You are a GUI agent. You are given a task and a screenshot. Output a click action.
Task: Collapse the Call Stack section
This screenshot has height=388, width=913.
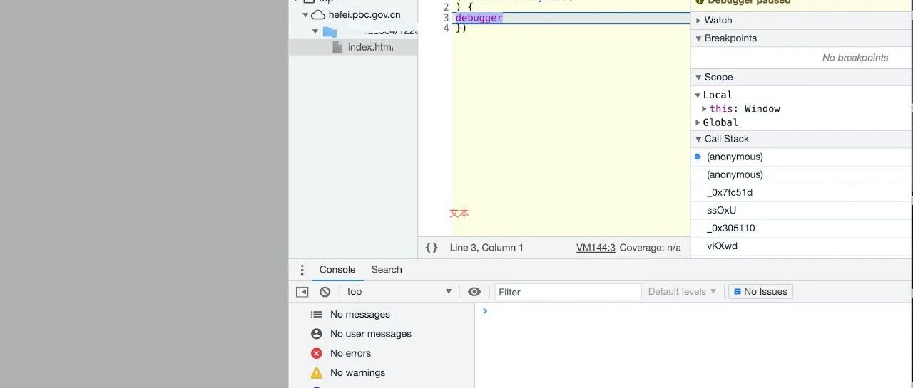[x=699, y=140]
